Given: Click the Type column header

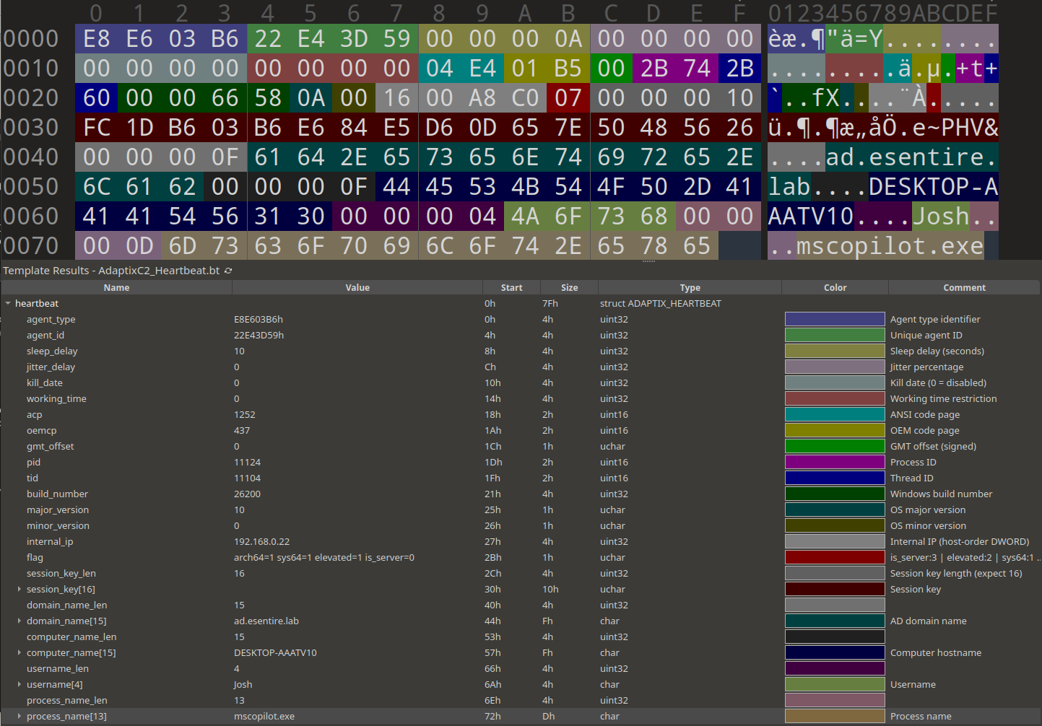Looking at the screenshot, I should coord(690,287).
